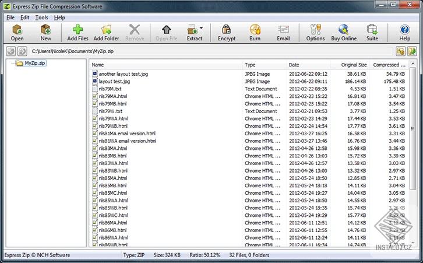This screenshot has width=423, height=263.
Task: Select file nls85WA.html
Action: (113, 201)
